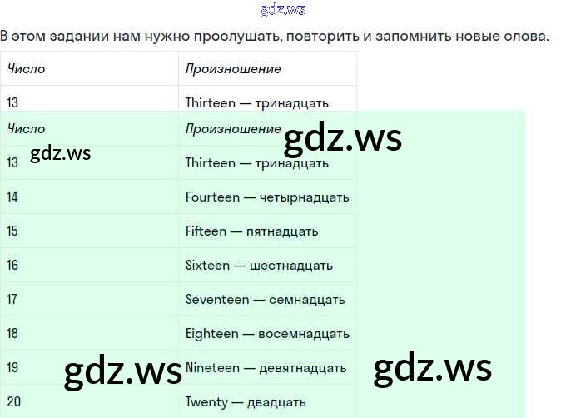Image resolution: width=566 pixels, height=418 pixels.
Task: Click number 14 in the table
Action: point(12,197)
